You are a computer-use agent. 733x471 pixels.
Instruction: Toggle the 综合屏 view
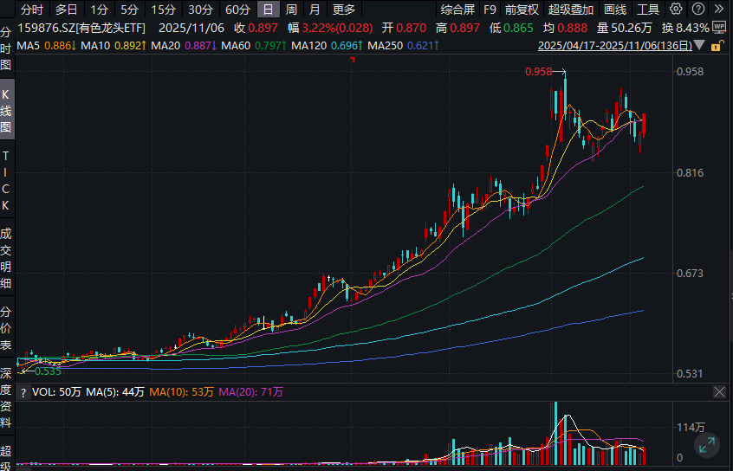pyautogui.click(x=457, y=10)
